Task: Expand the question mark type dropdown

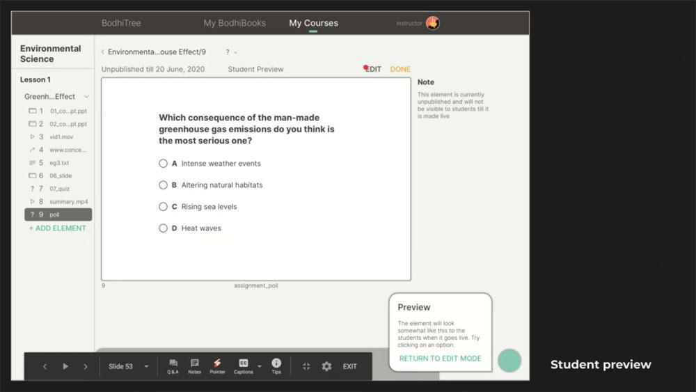Action: pos(231,52)
